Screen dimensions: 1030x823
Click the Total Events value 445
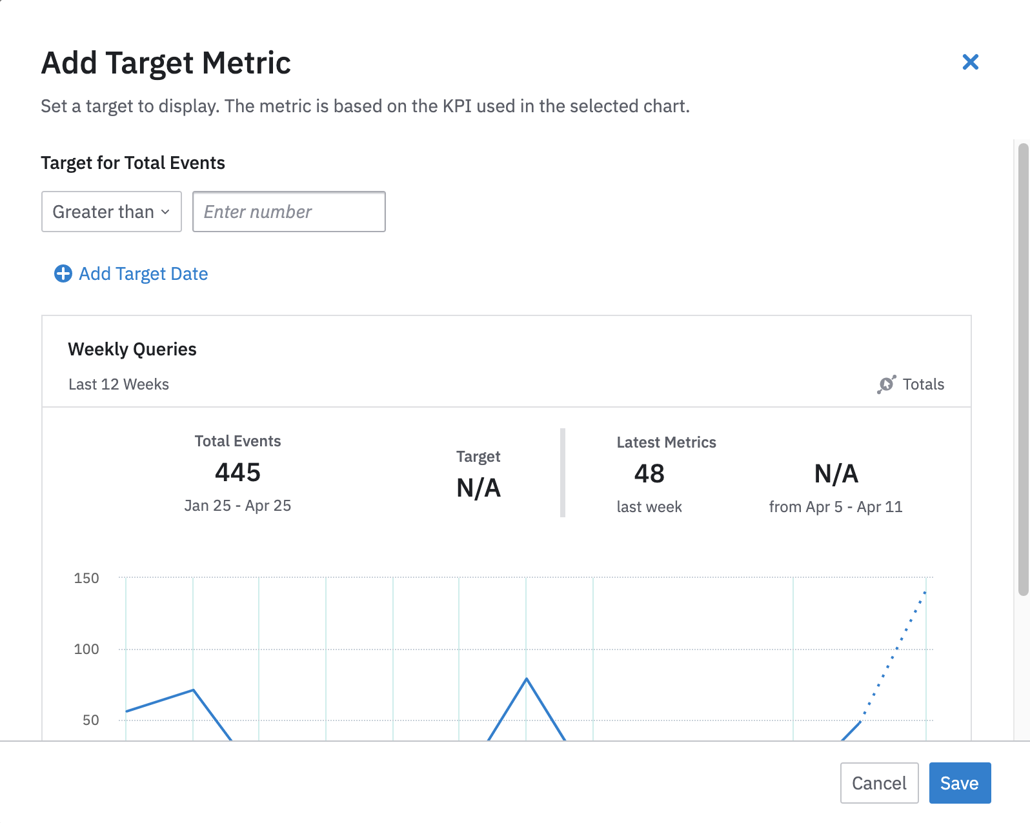(x=237, y=472)
